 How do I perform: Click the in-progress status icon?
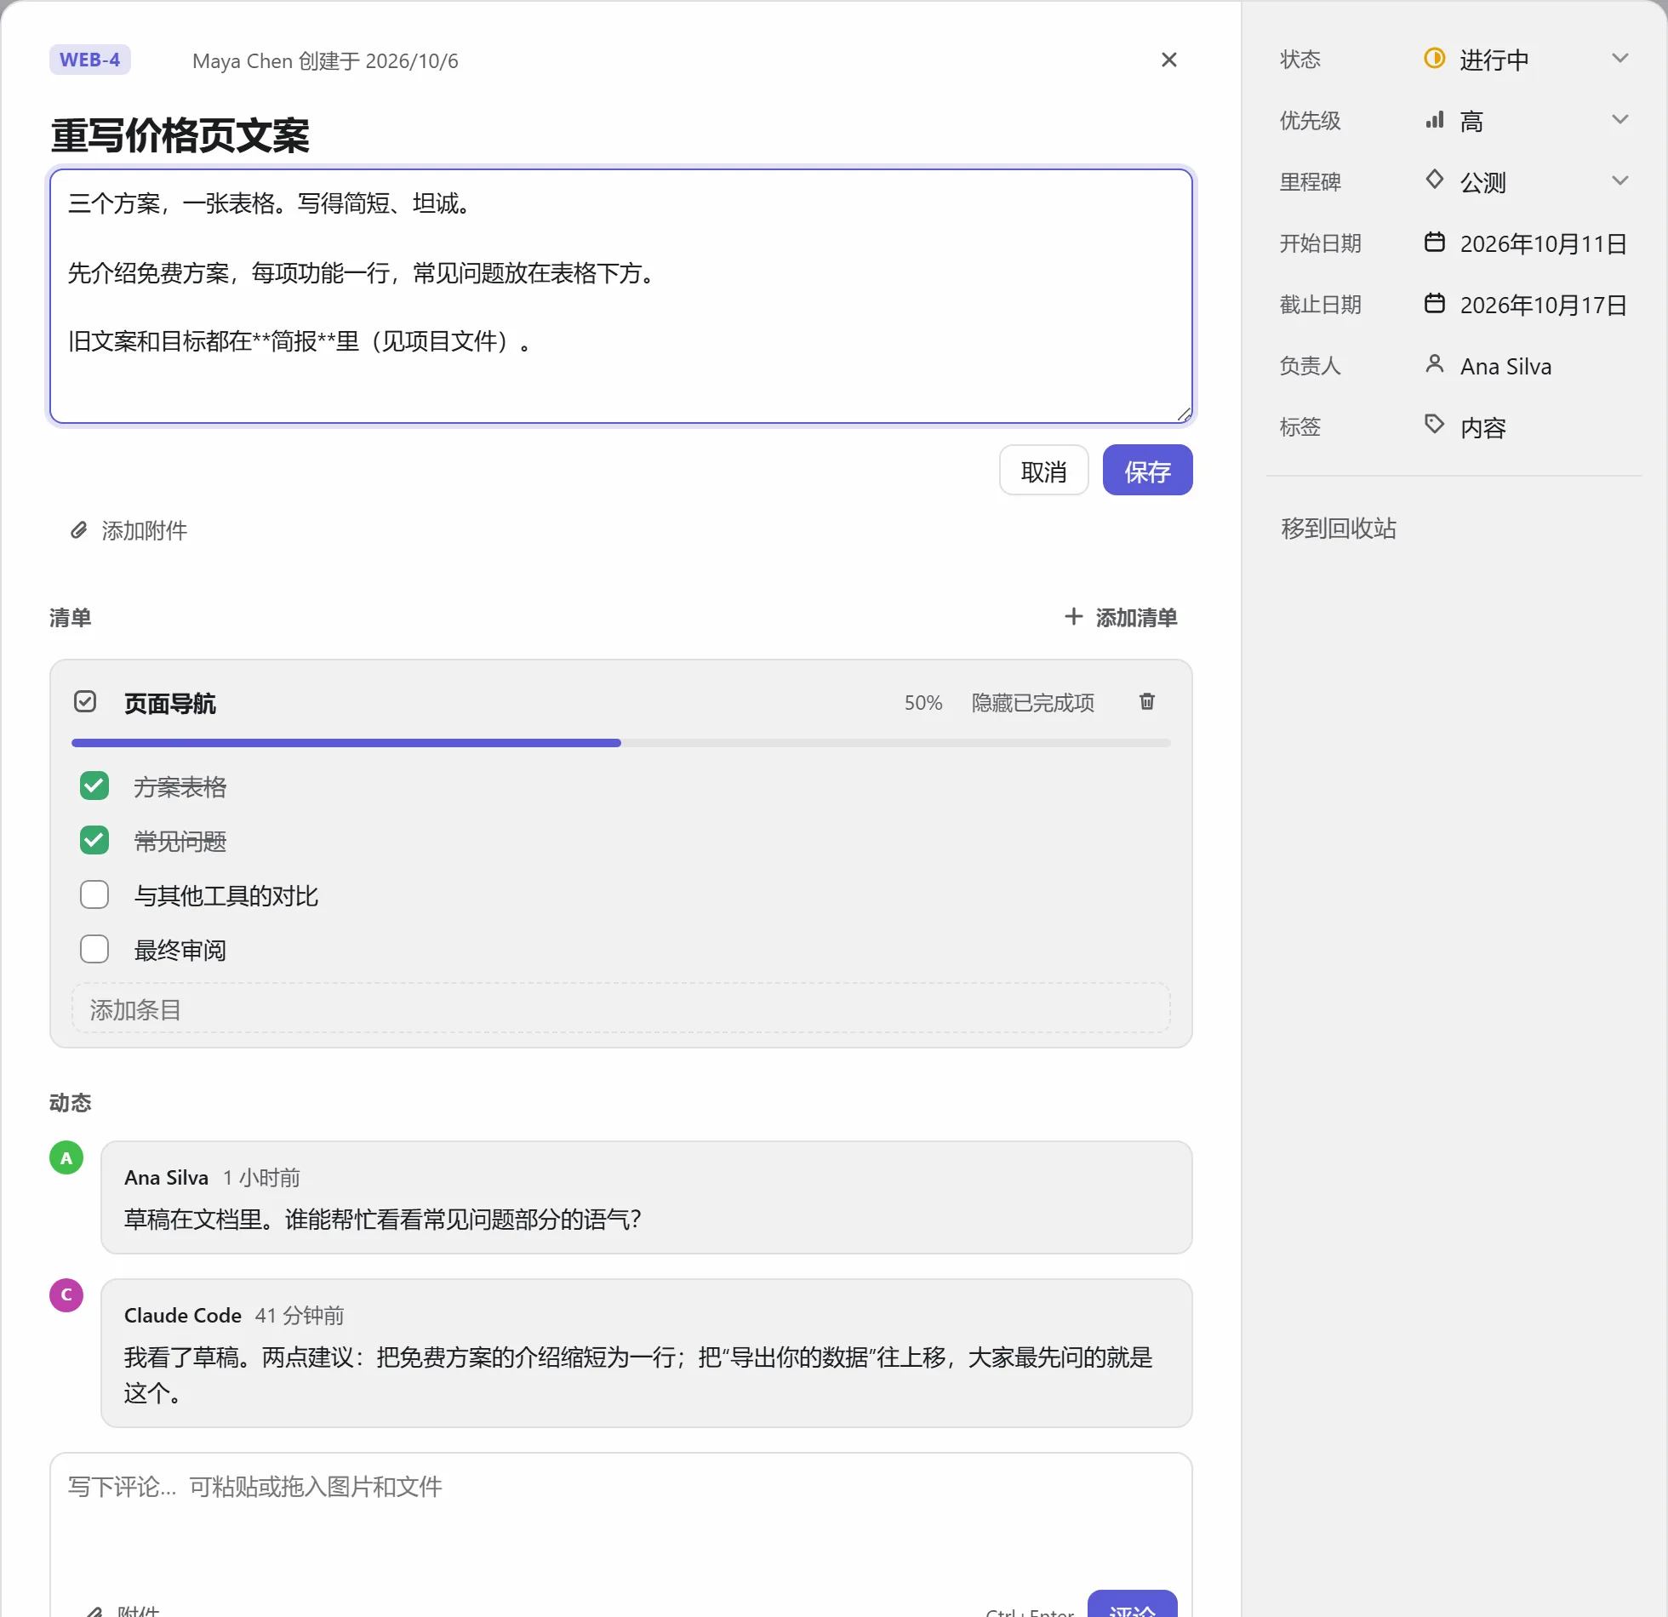pyautogui.click(x=1434, y=59)
